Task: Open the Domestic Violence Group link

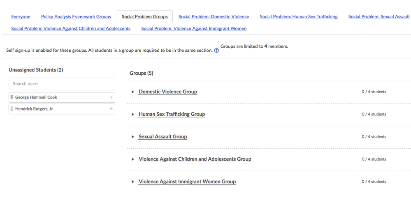Action: 168,92
